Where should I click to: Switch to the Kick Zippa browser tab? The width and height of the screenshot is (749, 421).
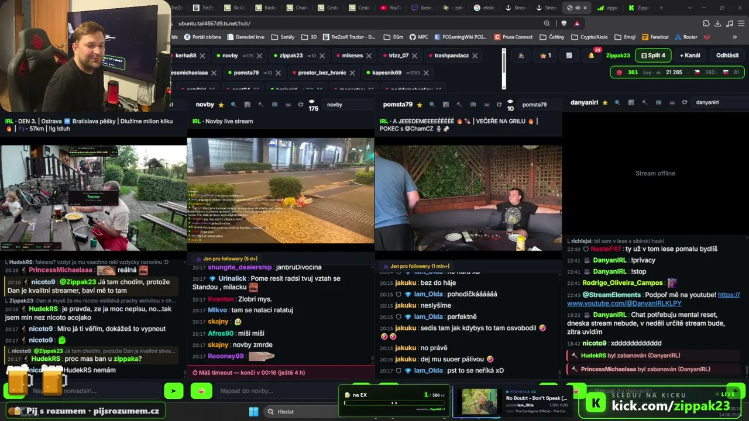[640, 8]
